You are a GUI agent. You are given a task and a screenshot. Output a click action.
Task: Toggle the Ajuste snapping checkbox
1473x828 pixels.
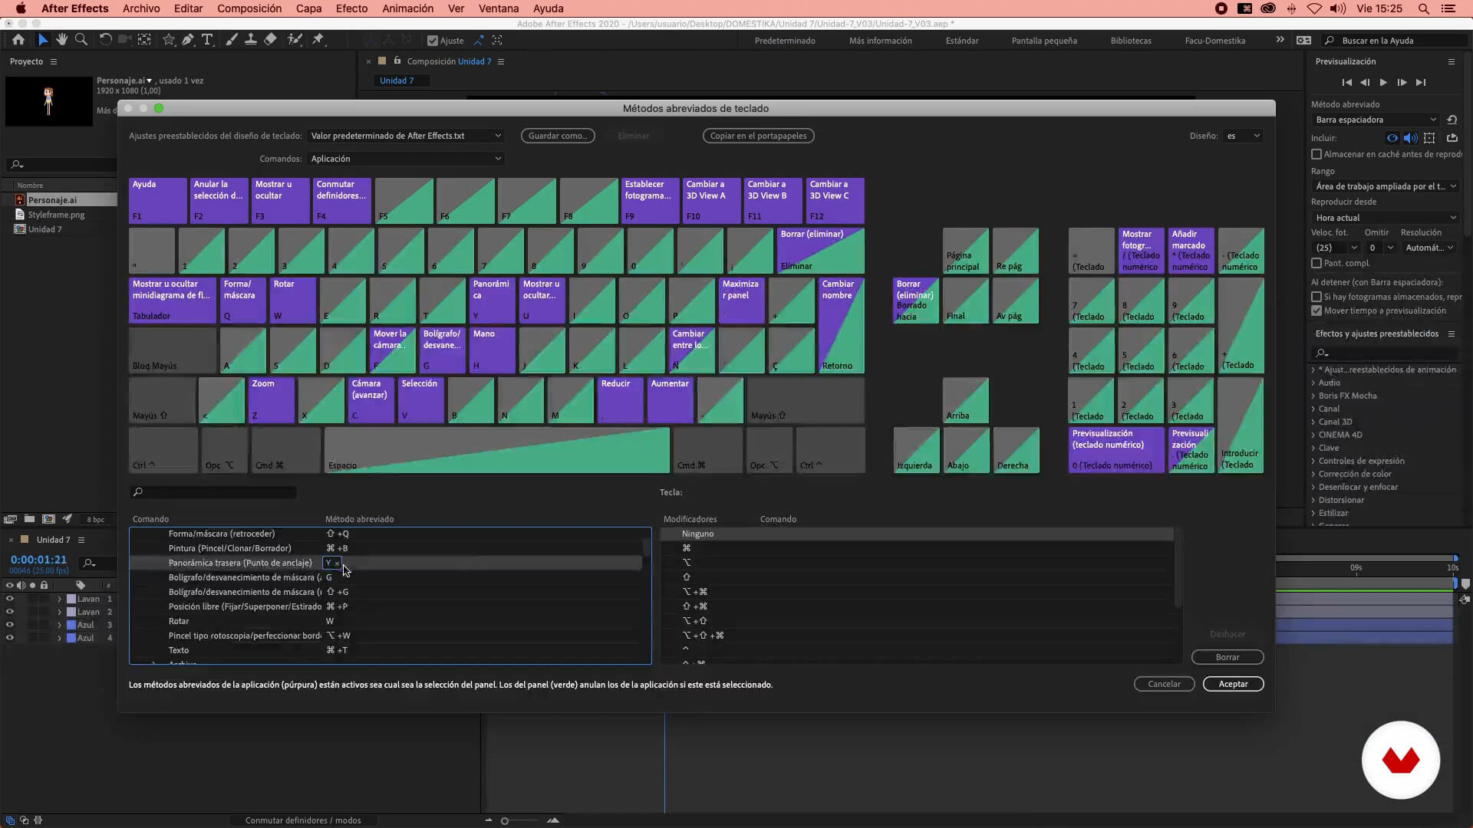click(x=433, y=41)
